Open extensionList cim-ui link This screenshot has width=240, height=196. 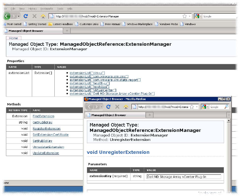click(x=87, y=73)
